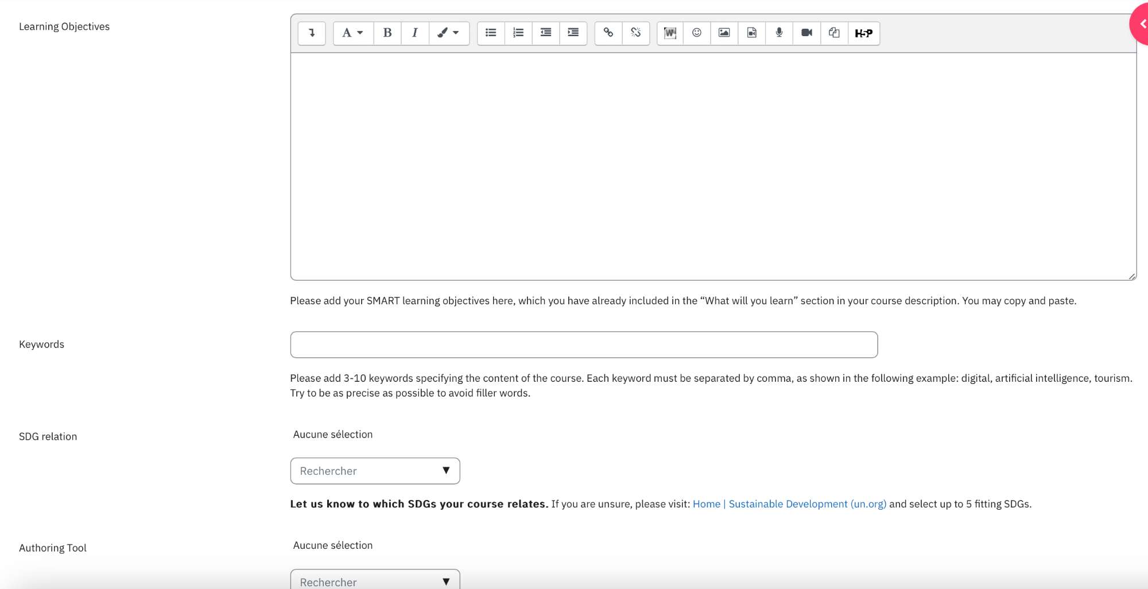Click the SMART learning objectives help text
The width and height of the screenshot is (1148, 589).
click(x=683, y=301)
